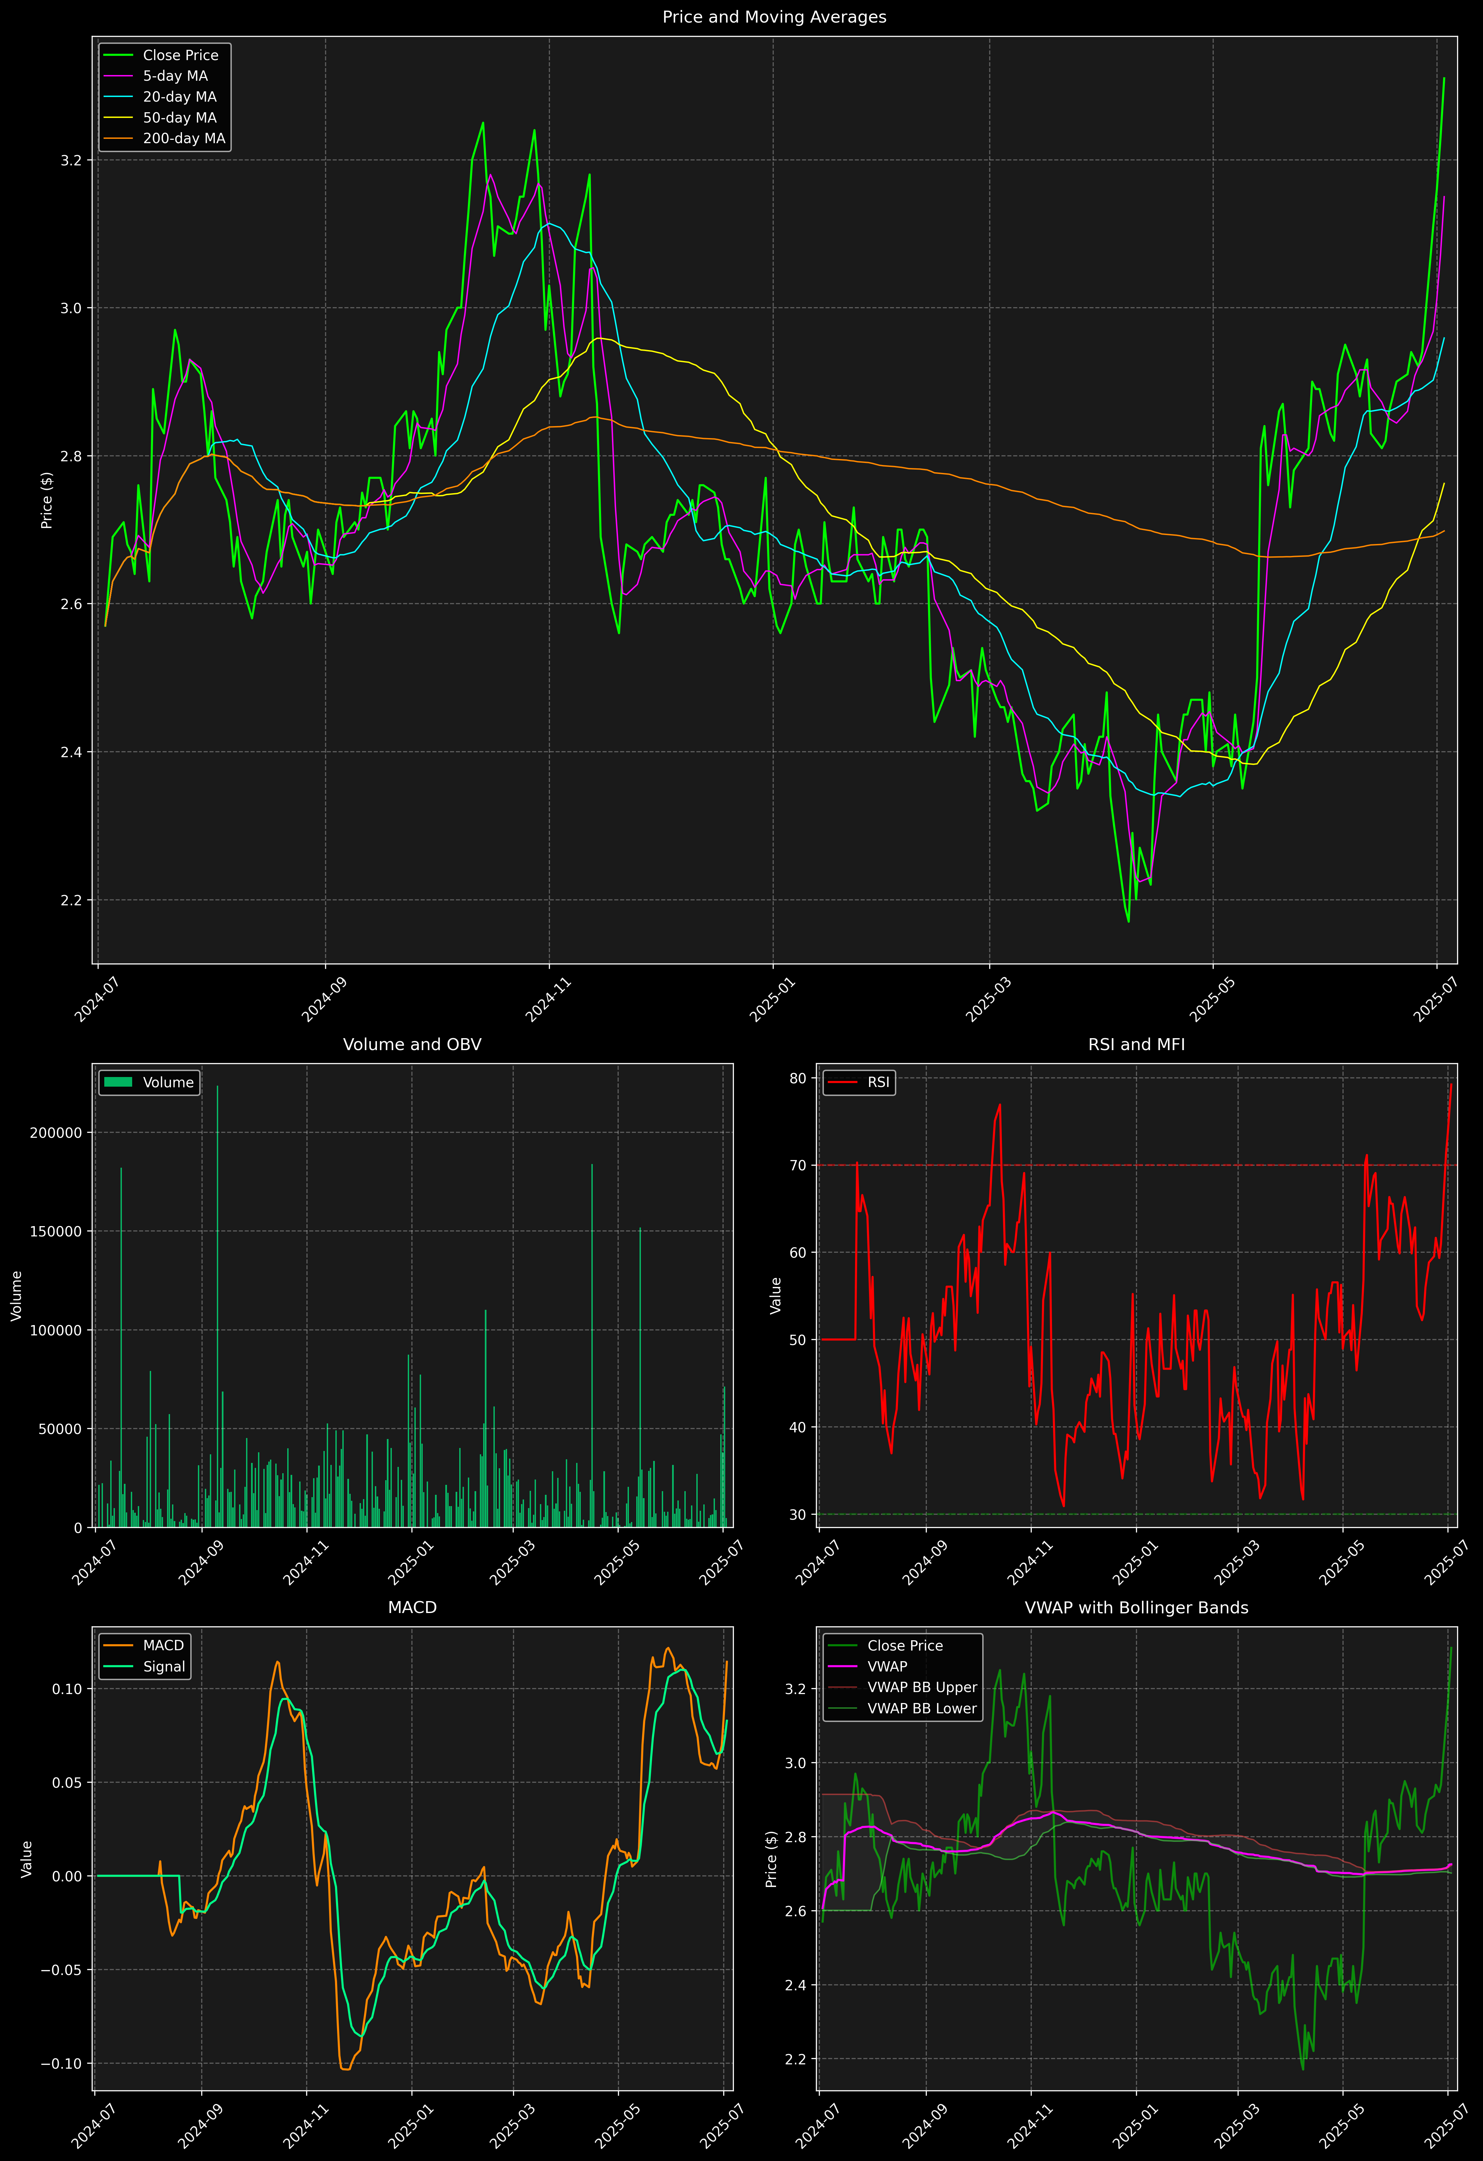
Task: Select the 'Volume' legend entry text
Action: coord(168,1082)
